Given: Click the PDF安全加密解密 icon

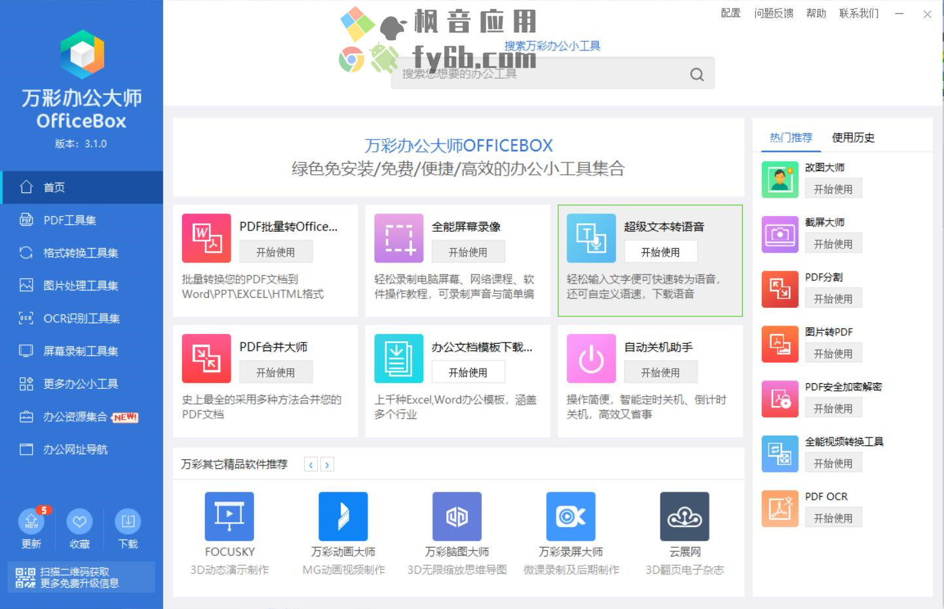Looking at the screenshot, I should (x=780, y=399).
